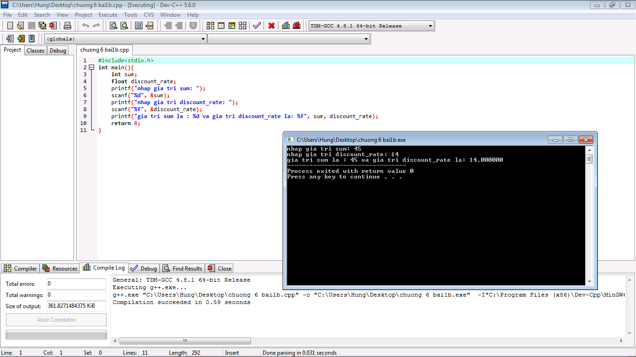Click the Open file toolbar icon
Image resolution: width=636 pixels, height=357 pixels.
(x=20, y=26)
